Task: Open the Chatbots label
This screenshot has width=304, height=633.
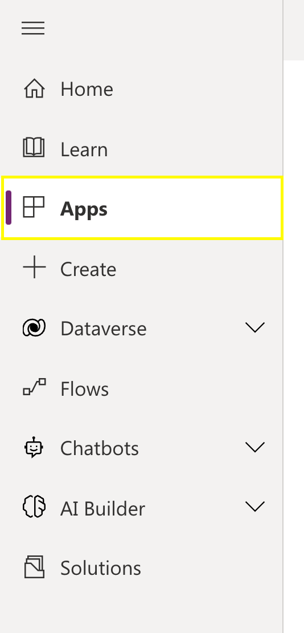Action: click(100, 448)
